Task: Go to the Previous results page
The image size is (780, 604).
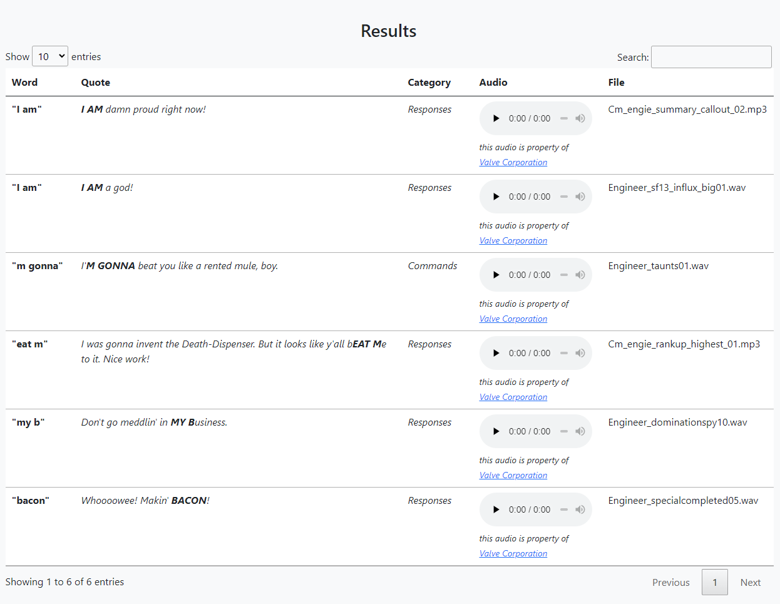Action: tap(670, 582)
